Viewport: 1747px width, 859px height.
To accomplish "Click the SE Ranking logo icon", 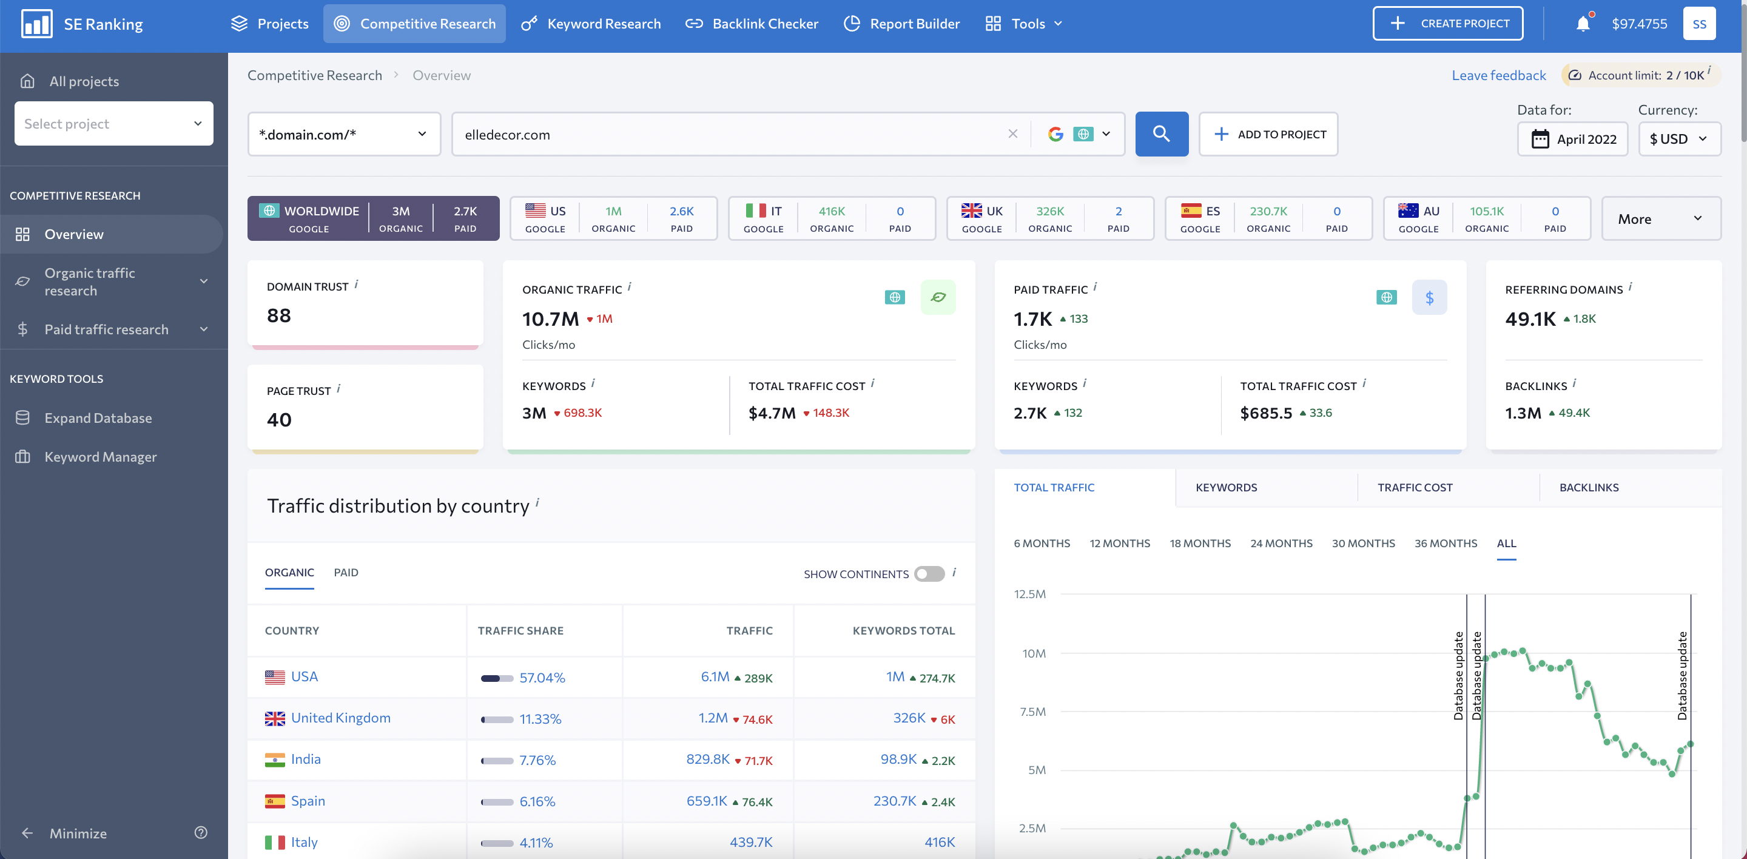I will coord(36,24).
